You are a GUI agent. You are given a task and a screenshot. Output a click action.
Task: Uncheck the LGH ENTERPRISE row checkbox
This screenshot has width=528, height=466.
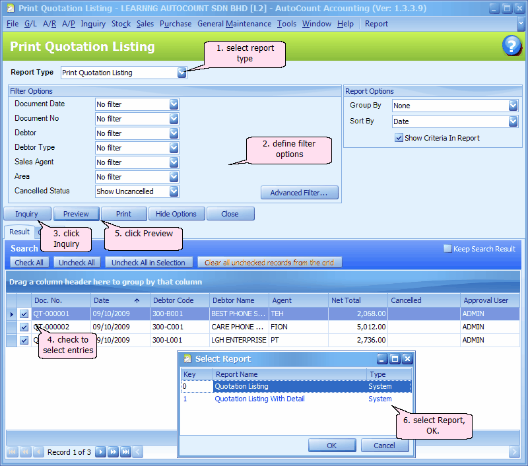click(x=24, y=340)
